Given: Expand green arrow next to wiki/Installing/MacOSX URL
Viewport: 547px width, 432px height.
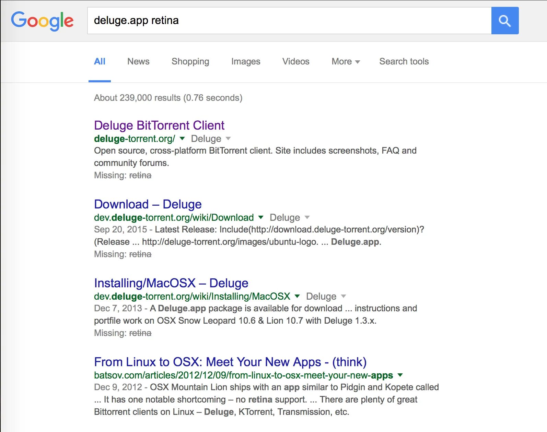Looking at the screenshot, I should [x=297, y=296].
